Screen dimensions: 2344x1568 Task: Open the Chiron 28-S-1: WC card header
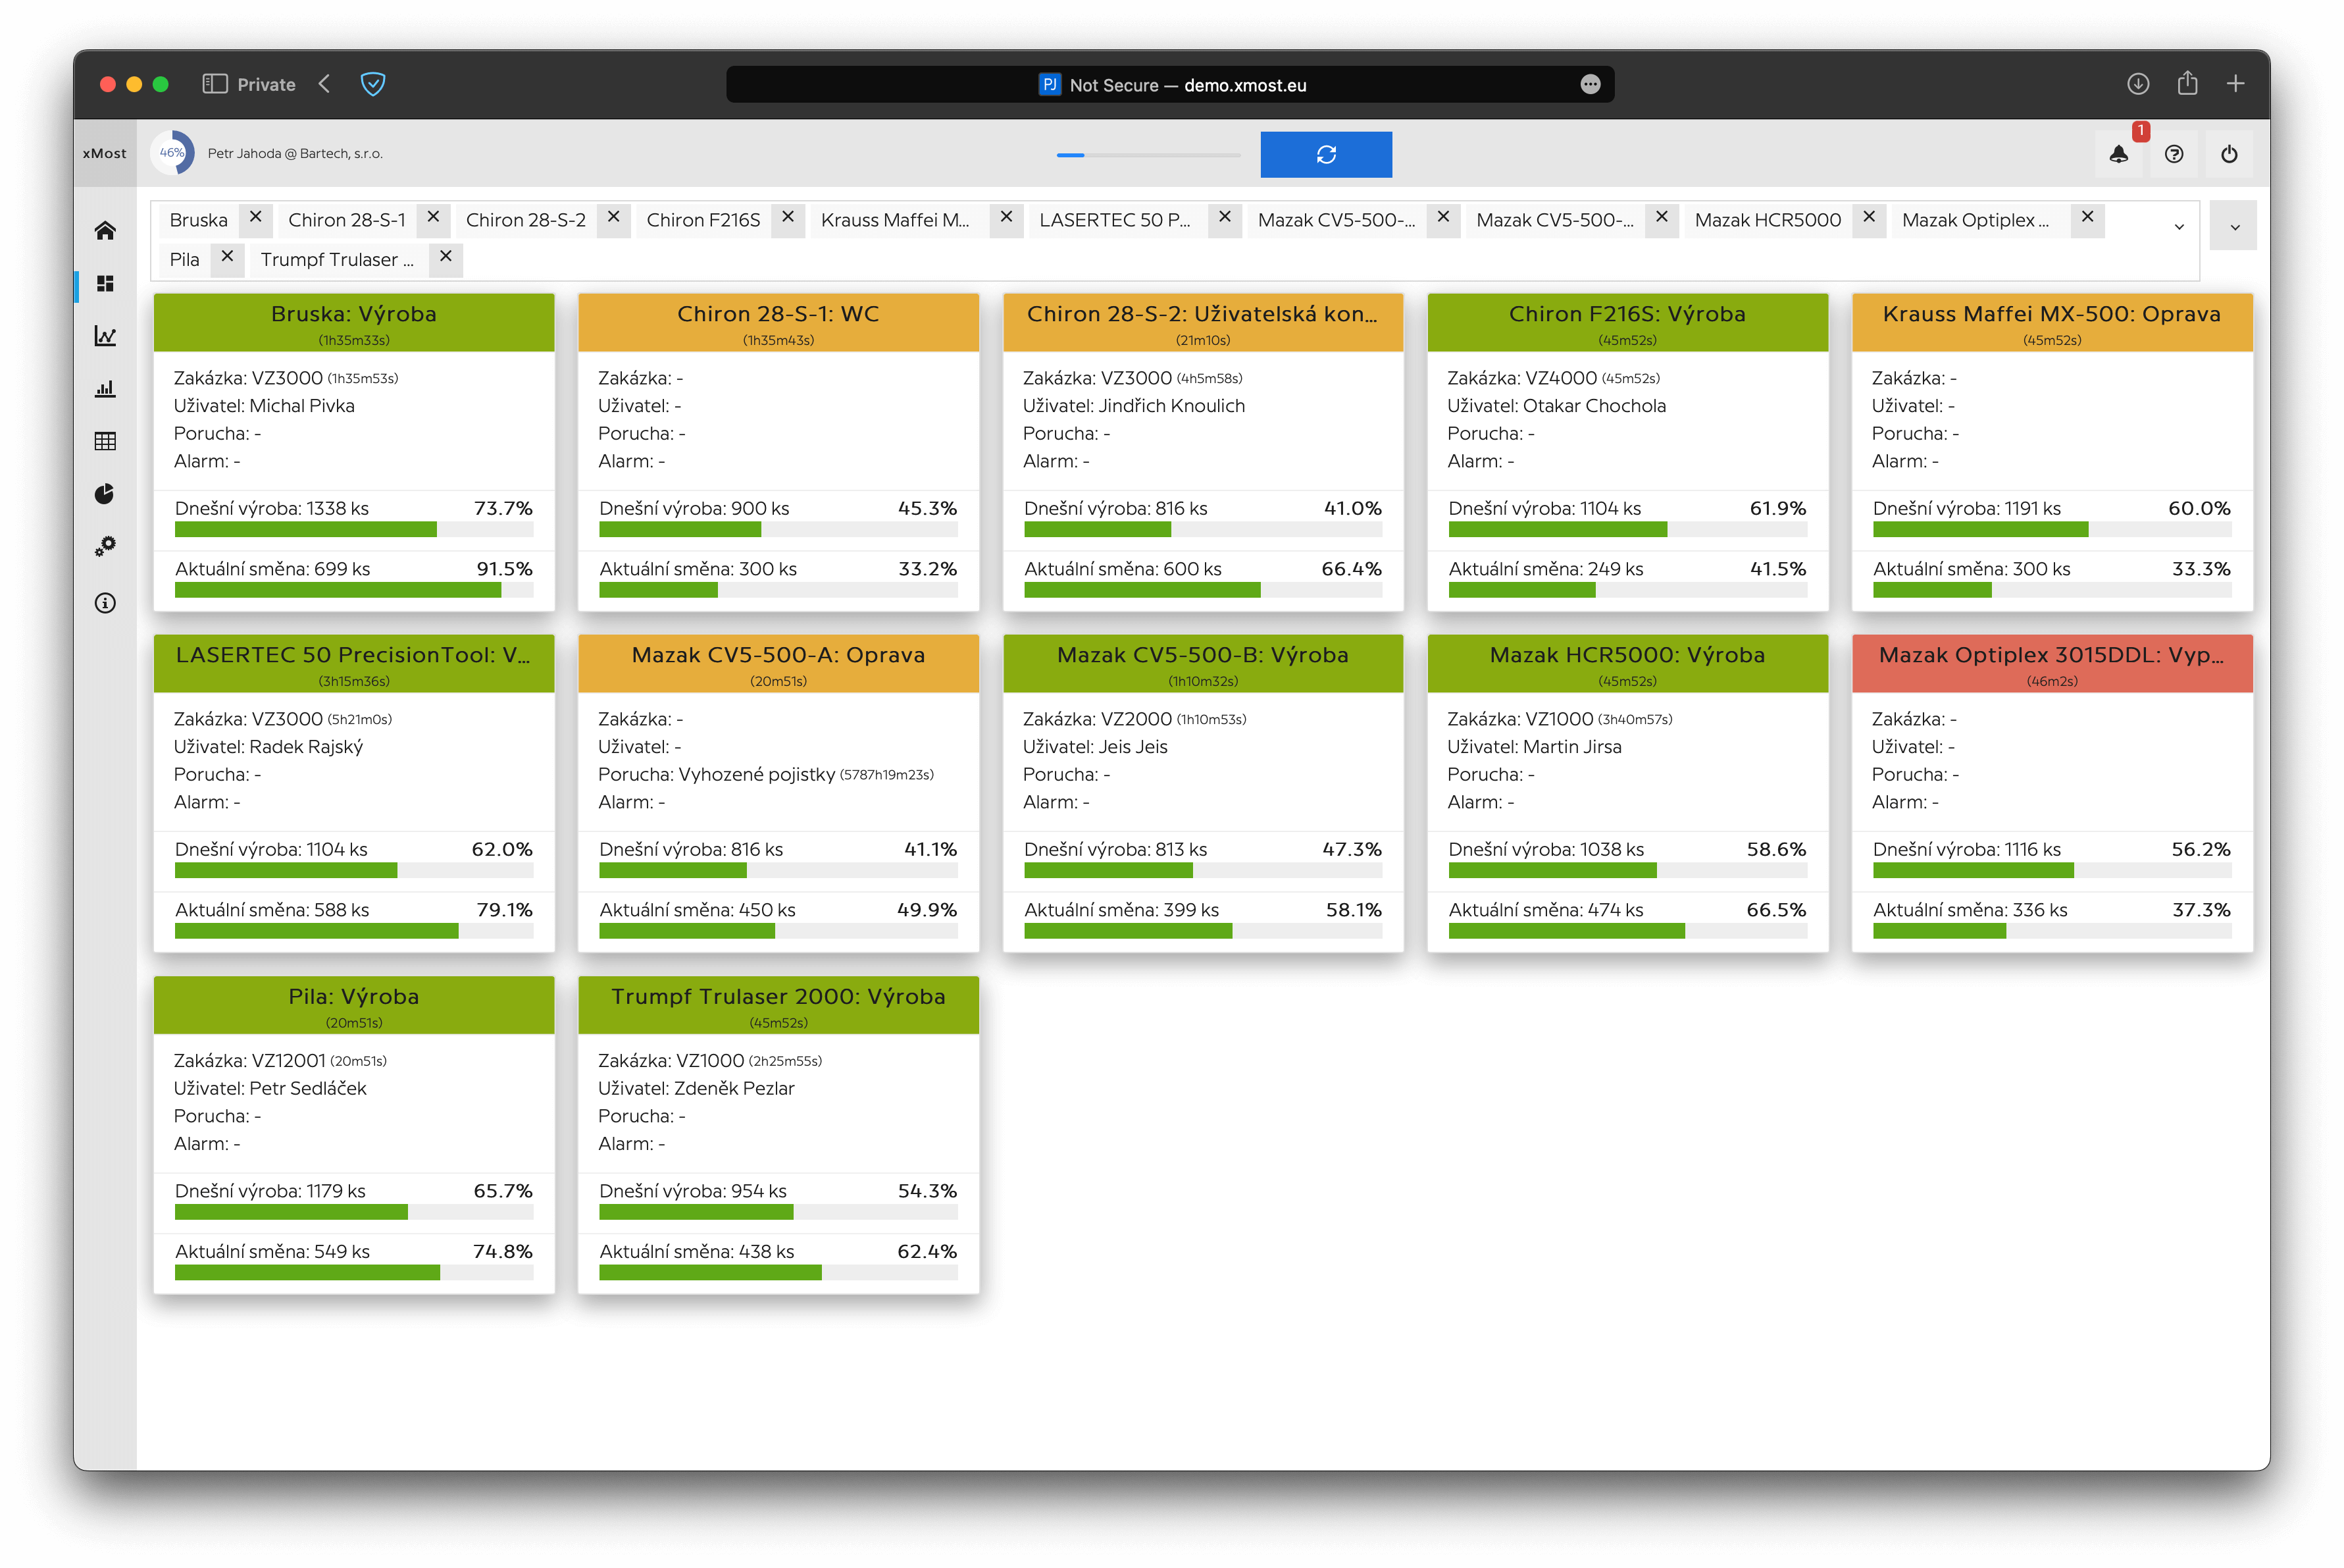coord(778,322)
